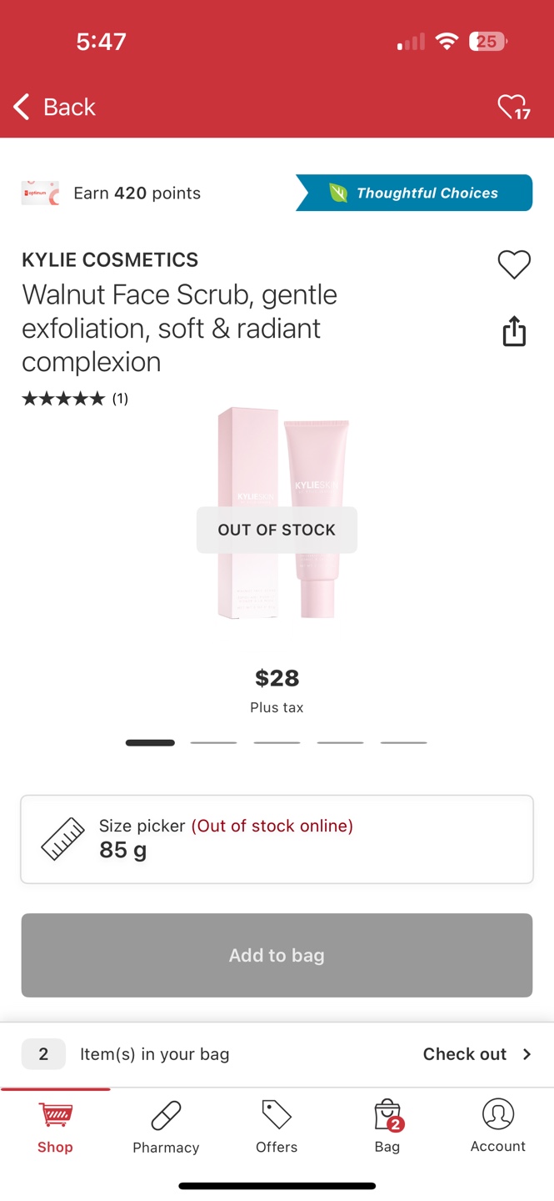This screenshot has height=1201, width=554.
Task: Jump to second image carousel indicator
Action: (x=213, y=742)
